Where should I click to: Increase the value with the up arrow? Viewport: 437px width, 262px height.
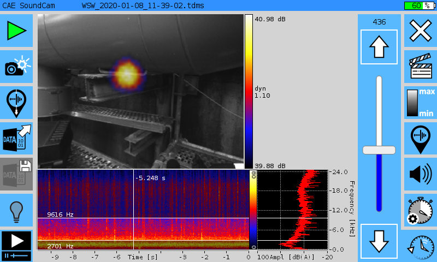(379, 47)
